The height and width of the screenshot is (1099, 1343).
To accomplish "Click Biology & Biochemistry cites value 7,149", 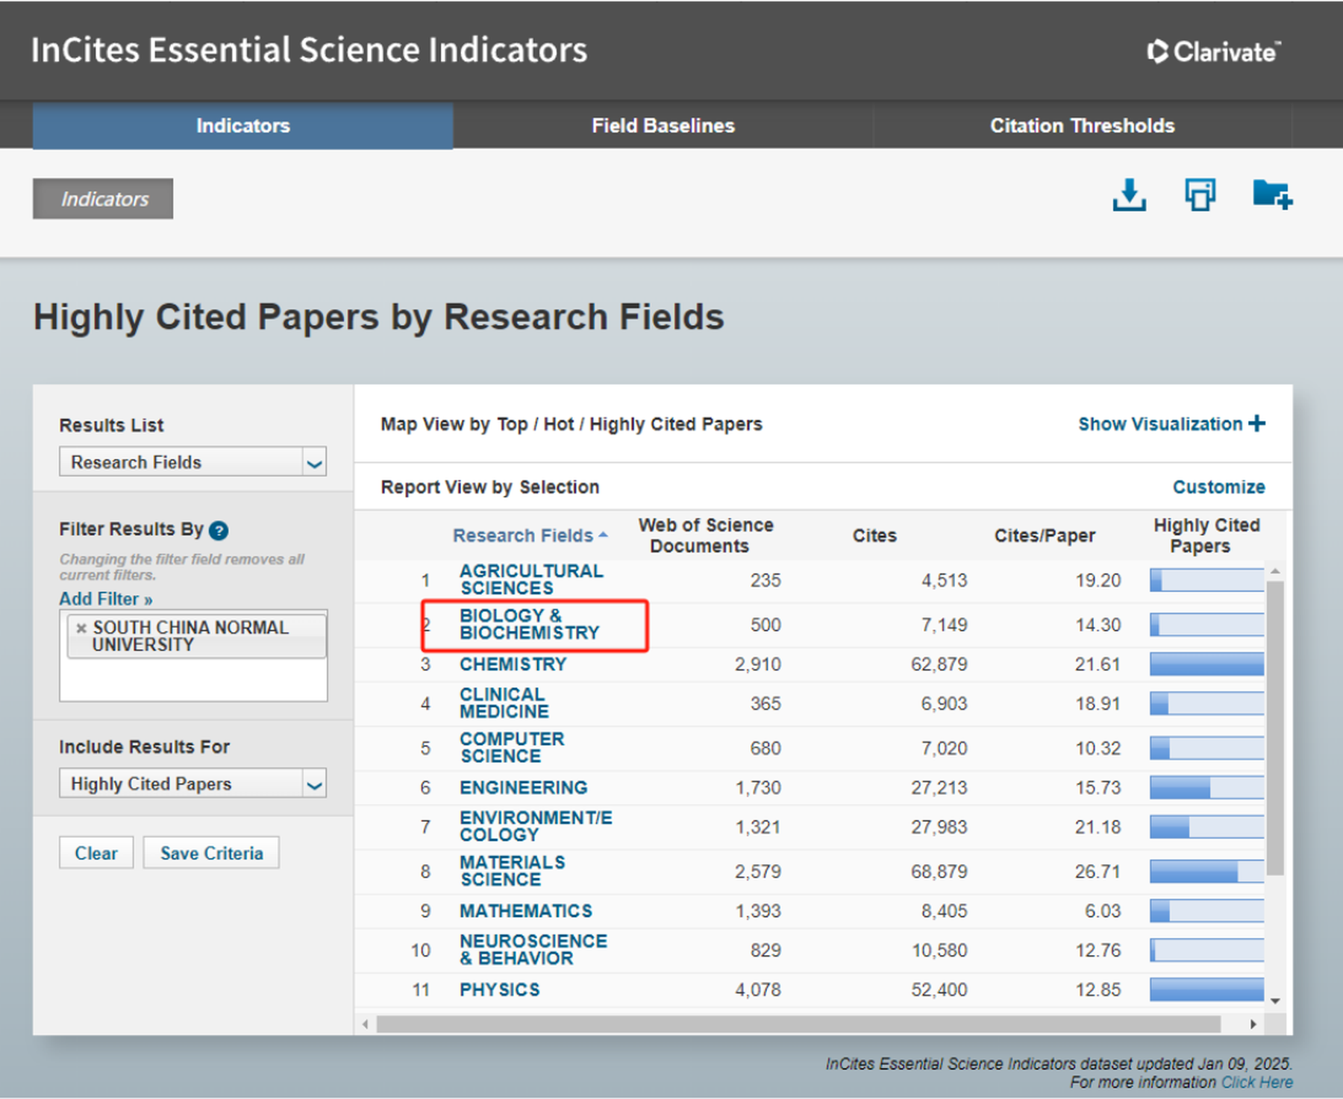I will [944, 624].
